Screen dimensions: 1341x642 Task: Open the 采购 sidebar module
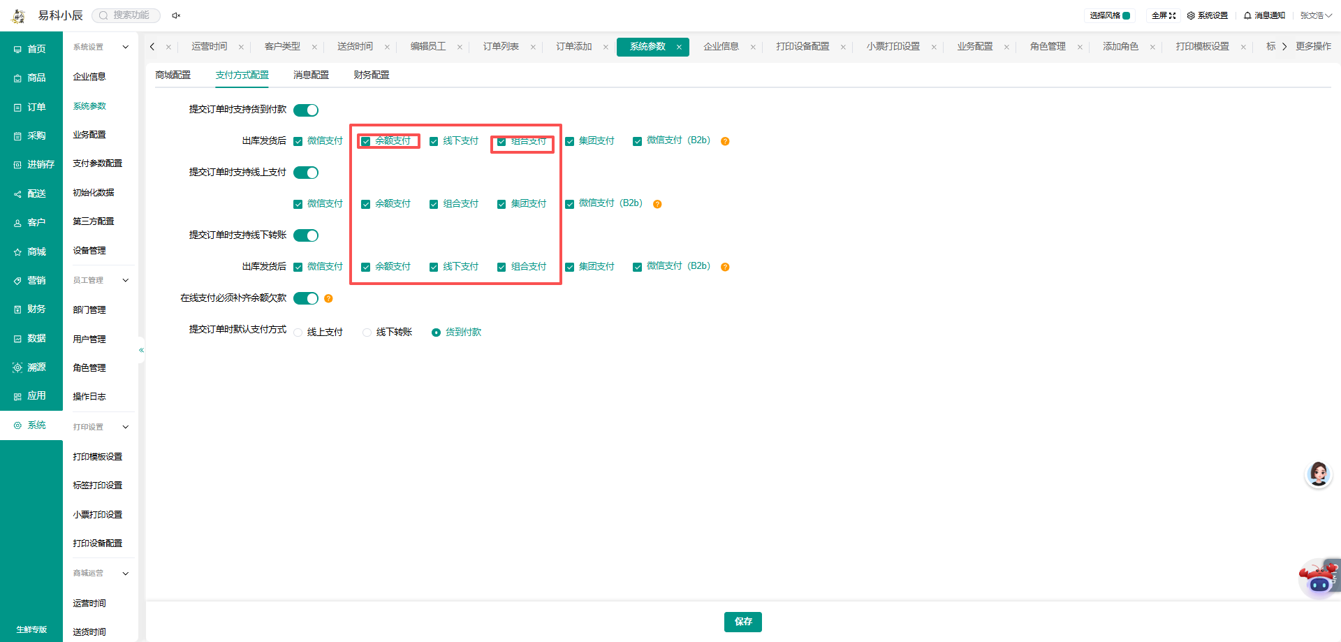(x=31, y=136)
